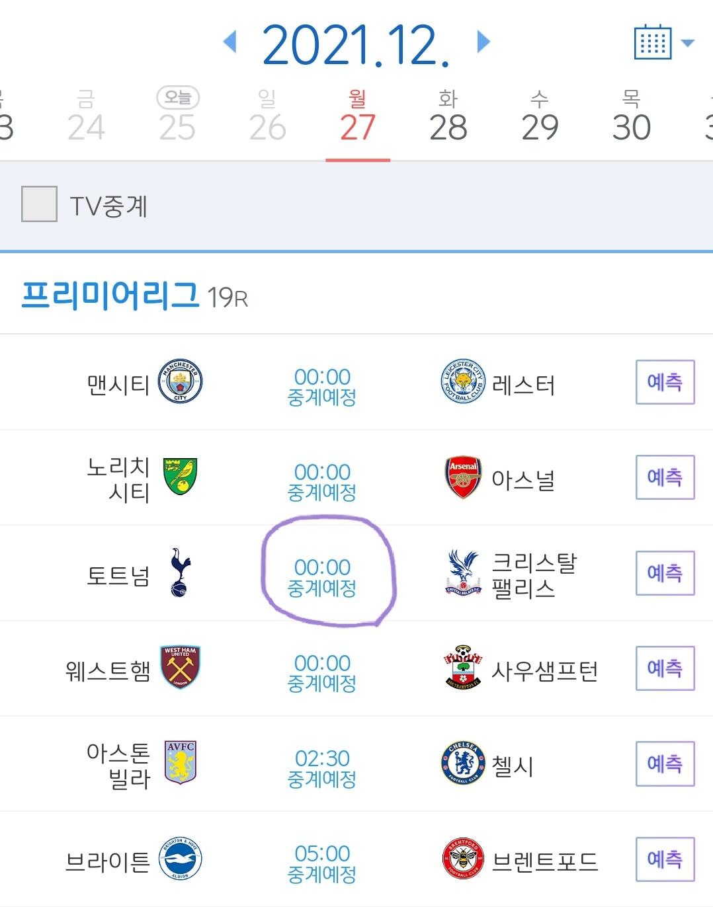Go to previous month arrow
The width and height of the screenshot is (713, 907).
click(230, 42)
